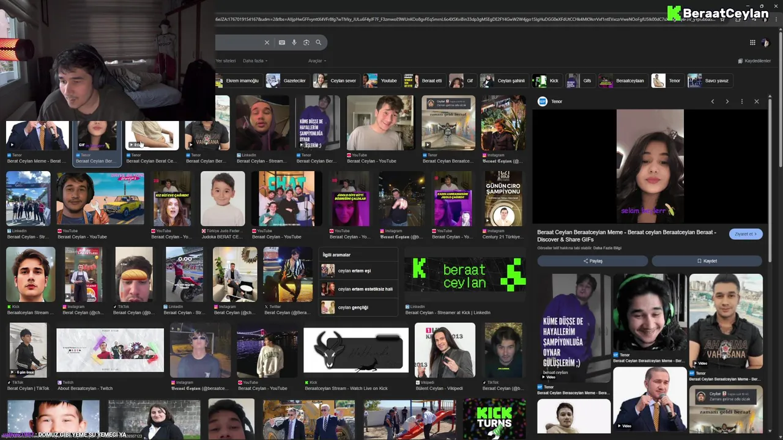Open the 'Beraatceylan Stream' Kick portrait thumbnail

pyautogui.click(x=31, y=274)
